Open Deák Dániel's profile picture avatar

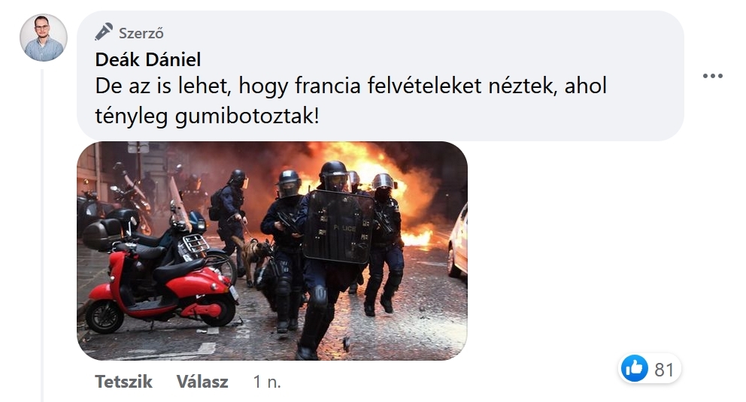[x=44, y=38]
